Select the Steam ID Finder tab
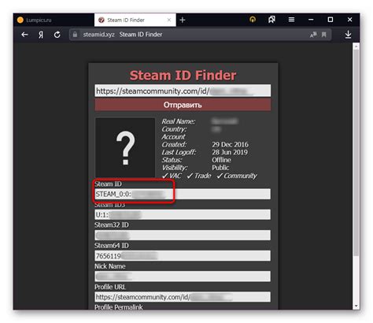The image size is (373, 323). (135, 20)
